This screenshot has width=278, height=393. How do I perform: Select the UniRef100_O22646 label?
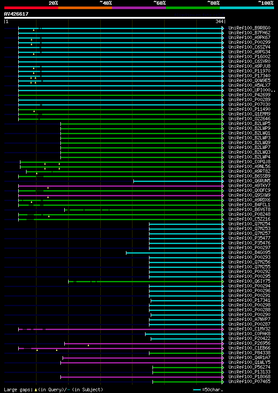click(249, 119)
